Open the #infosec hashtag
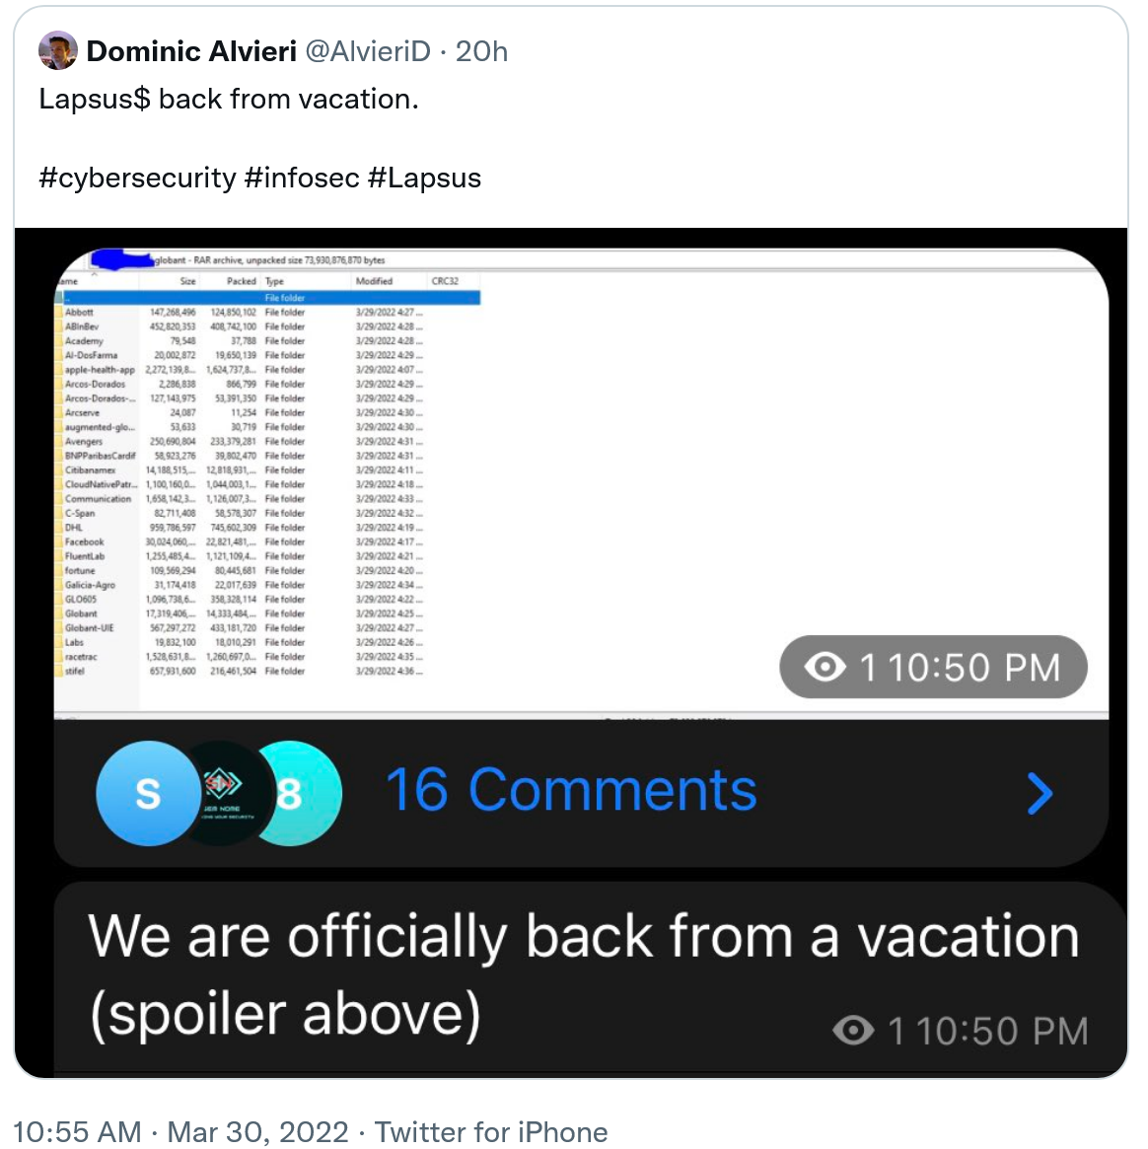The width and height of the screenshot is (1148, 1149). pos(302,178)
